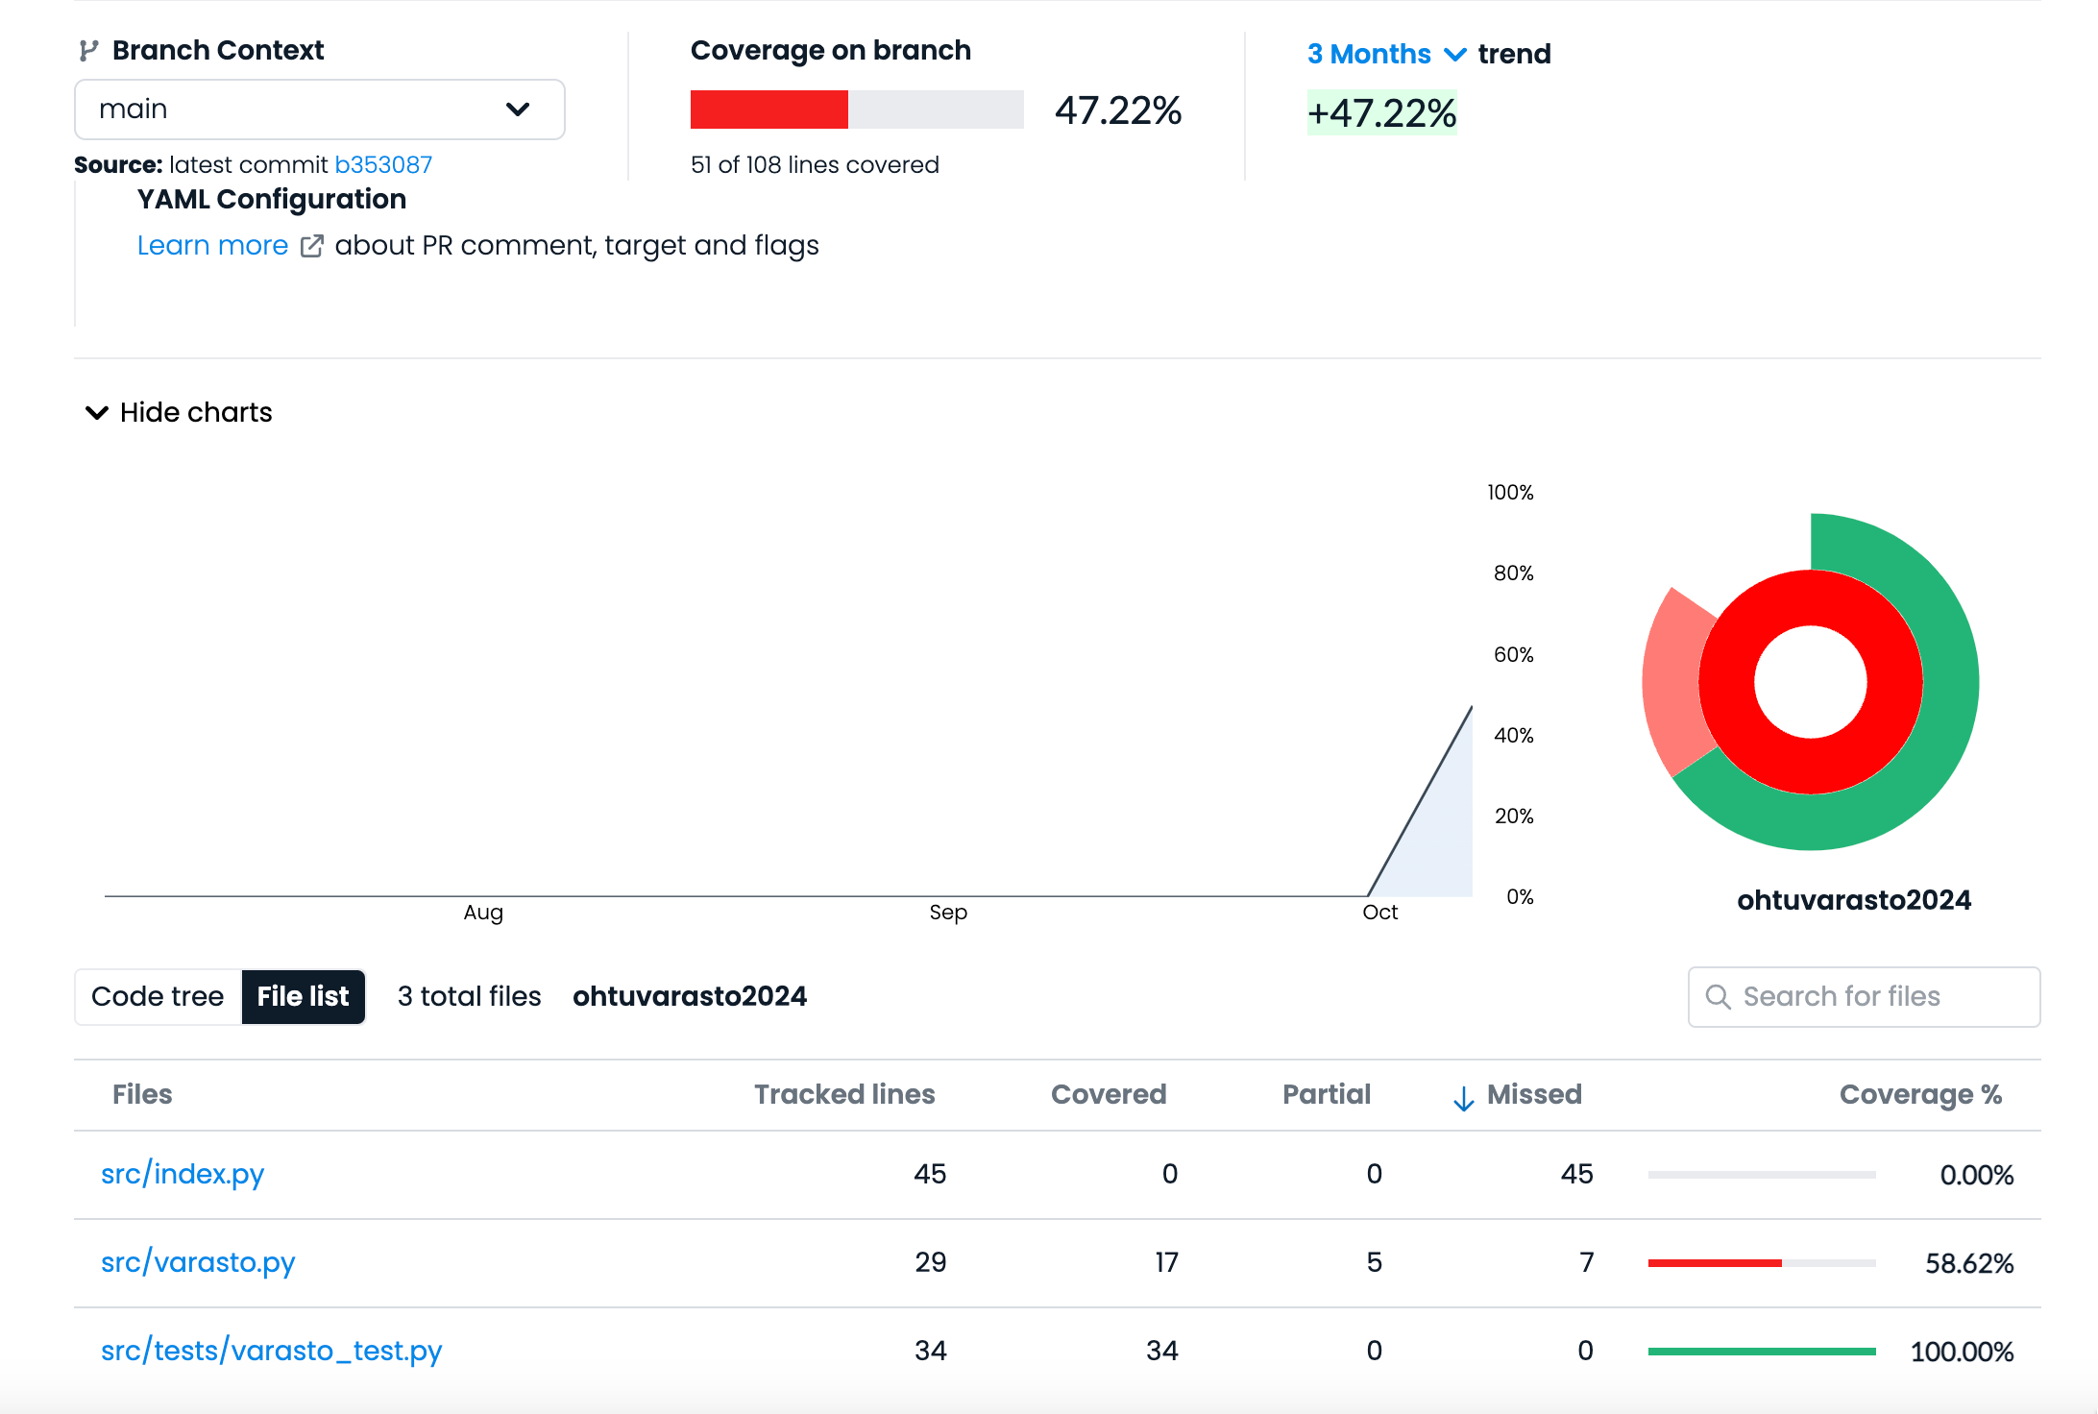Open latest commit b353087 link

click(383, 165)
